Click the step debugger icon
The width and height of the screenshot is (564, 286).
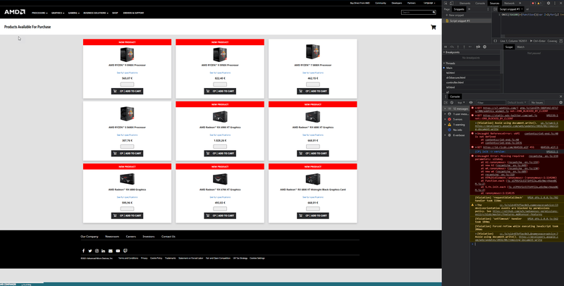(470, 46)
